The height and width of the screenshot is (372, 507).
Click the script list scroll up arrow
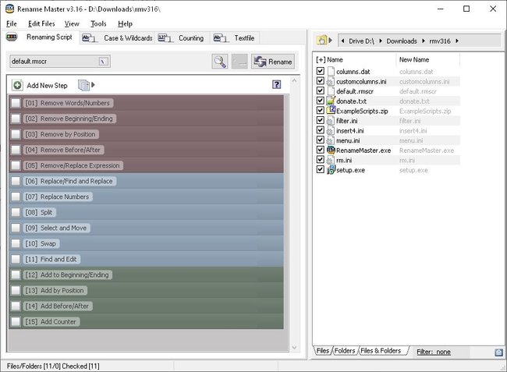pos(294,80)
